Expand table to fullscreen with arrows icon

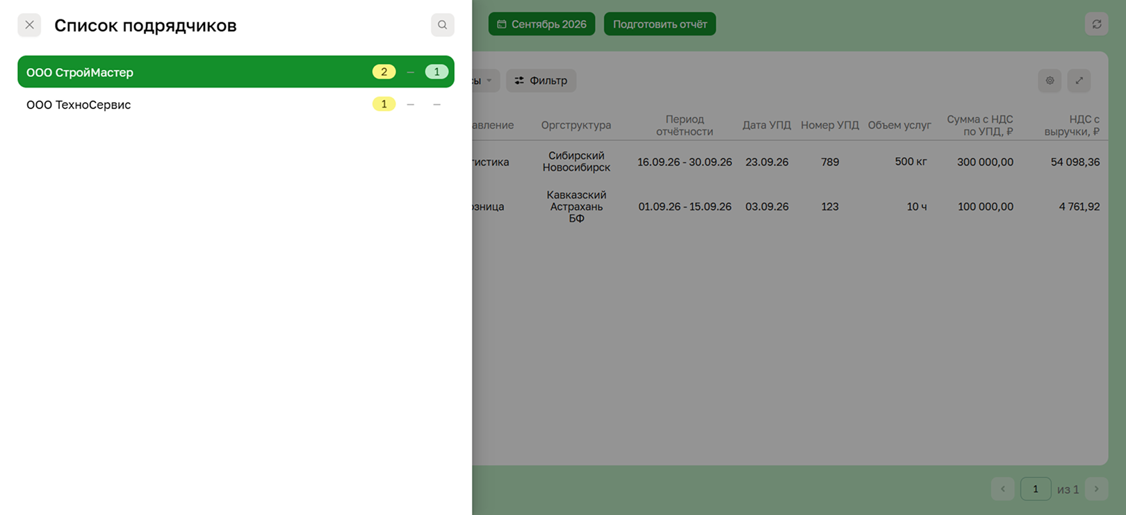click(x=1079, y=81)
